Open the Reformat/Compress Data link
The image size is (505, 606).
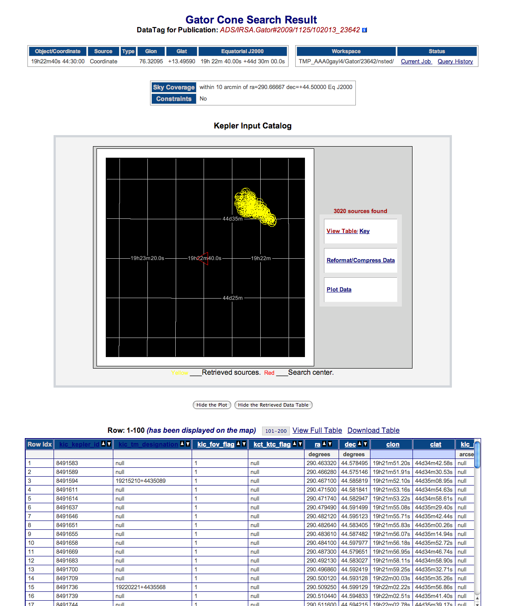click(361, 260)
